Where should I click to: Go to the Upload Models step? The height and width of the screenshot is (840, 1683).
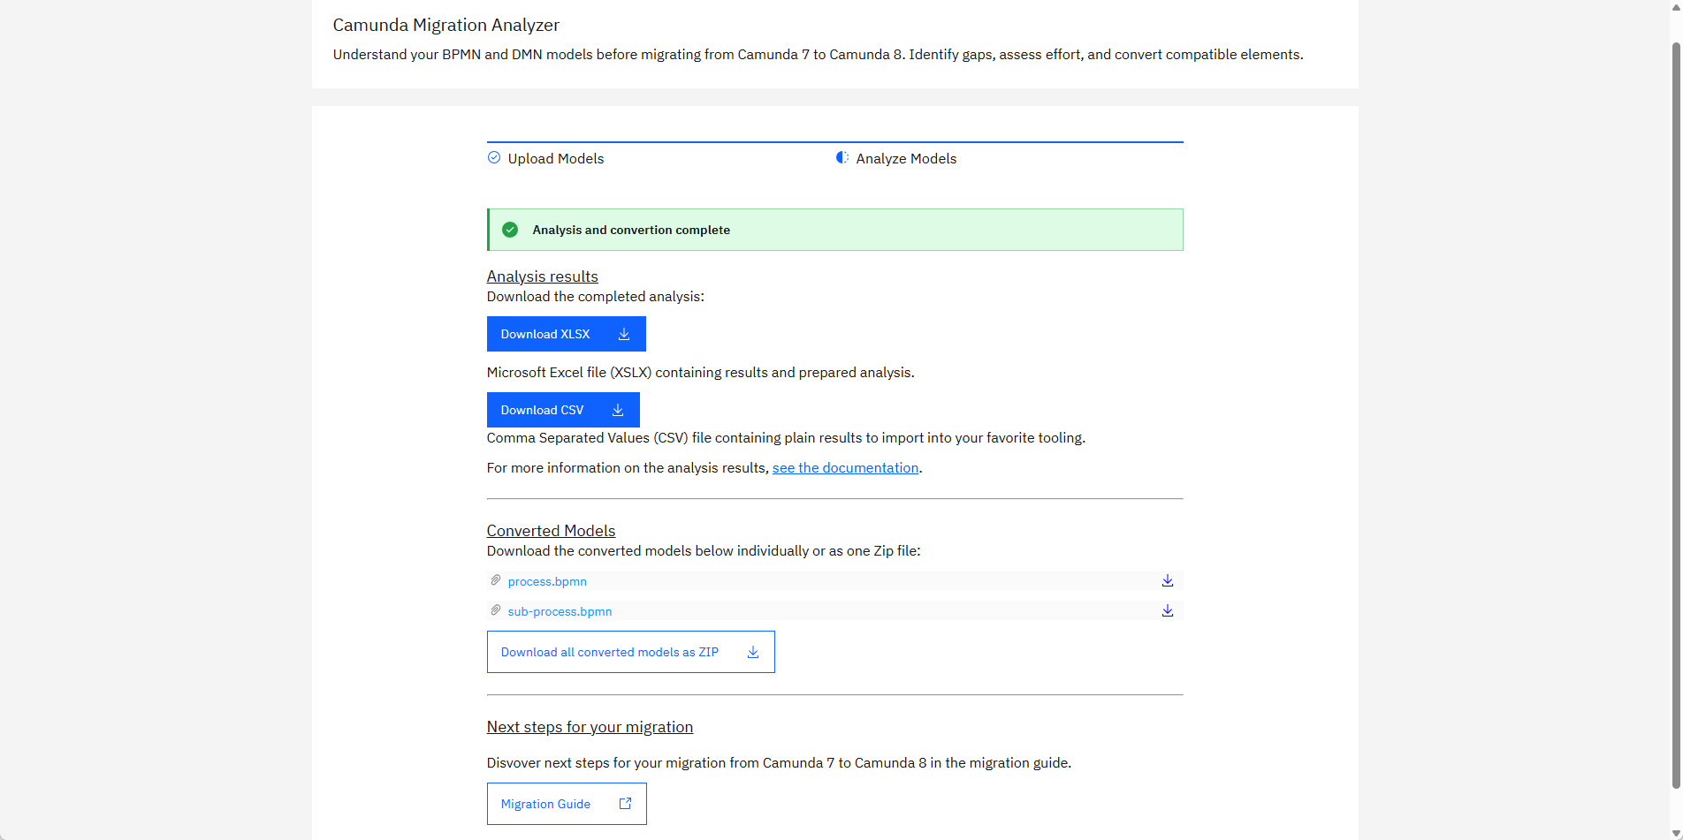point(556,159)
